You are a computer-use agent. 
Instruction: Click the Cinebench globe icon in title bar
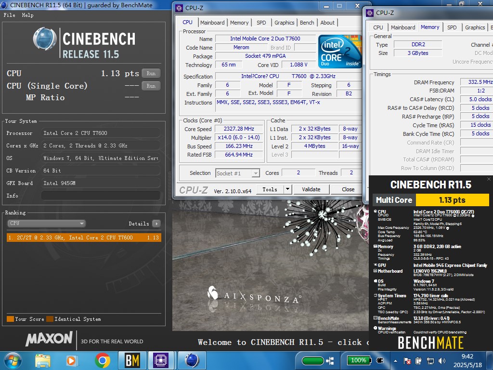[x=5, y=5]
